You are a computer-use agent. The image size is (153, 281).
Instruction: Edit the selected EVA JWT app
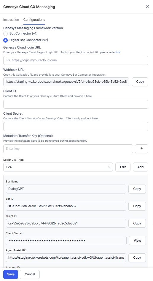tap(123, 167)
